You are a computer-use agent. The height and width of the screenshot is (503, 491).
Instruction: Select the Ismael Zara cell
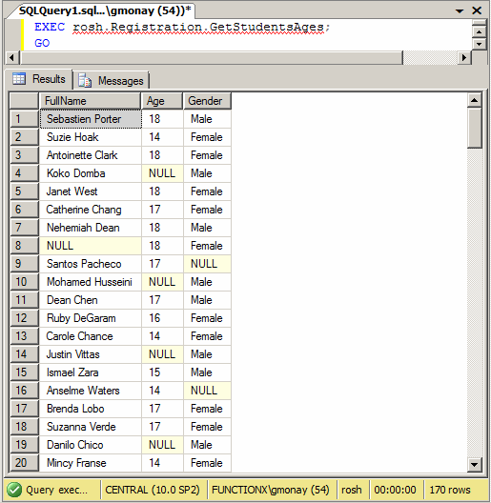click(x=91, y=372)
